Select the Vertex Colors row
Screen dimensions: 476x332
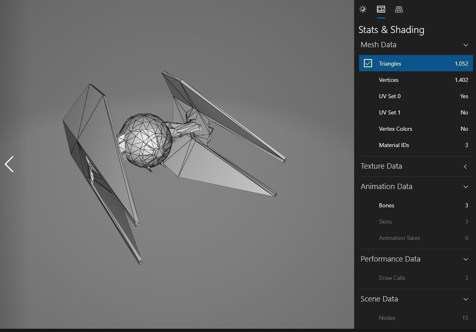click(416, 129)
